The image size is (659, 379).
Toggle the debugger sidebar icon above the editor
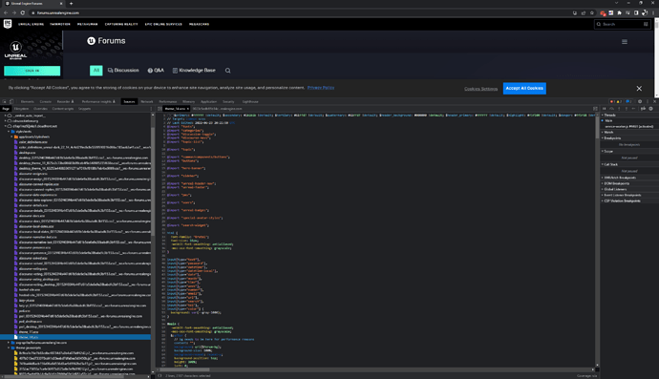[x=595, y=109]
